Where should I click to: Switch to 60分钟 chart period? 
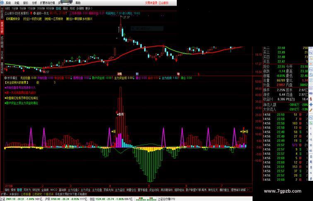50,8
